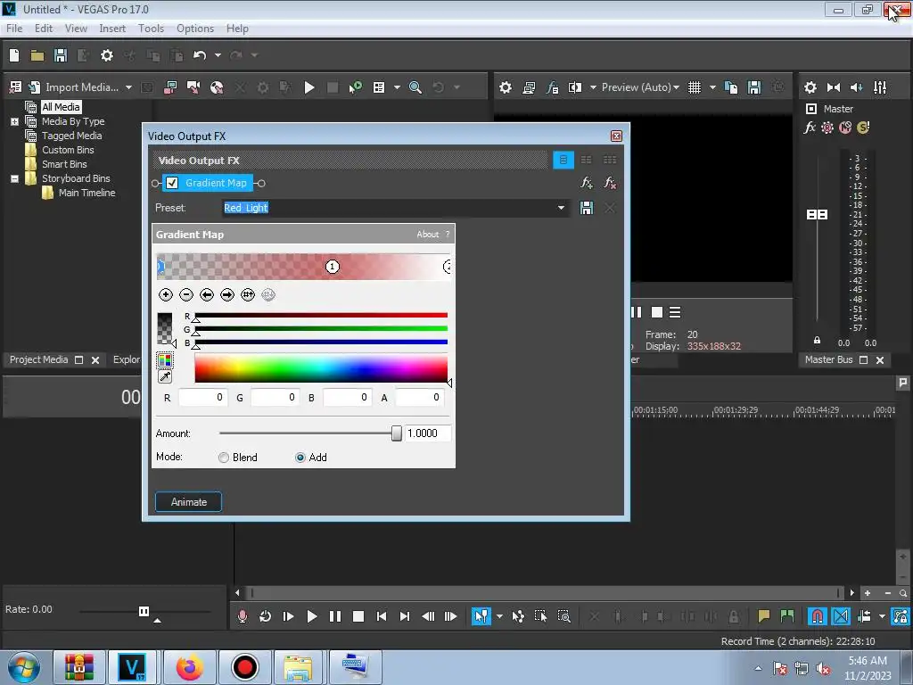Switch the color model palette icon

click(x=165, y=360)
